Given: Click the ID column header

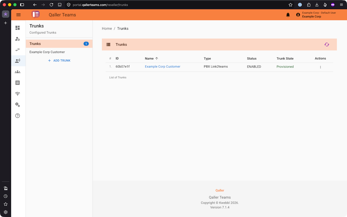Looking at the screenshot, I should (x=117, y=58).
